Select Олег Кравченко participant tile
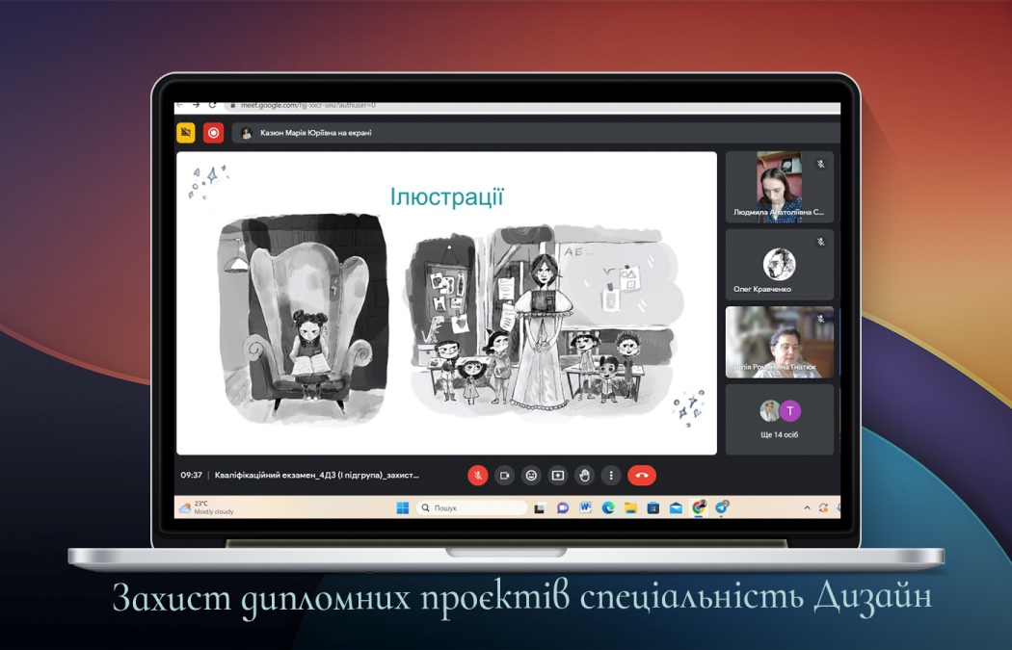This screenshot has height=650, width=1012. coord(780,265)
